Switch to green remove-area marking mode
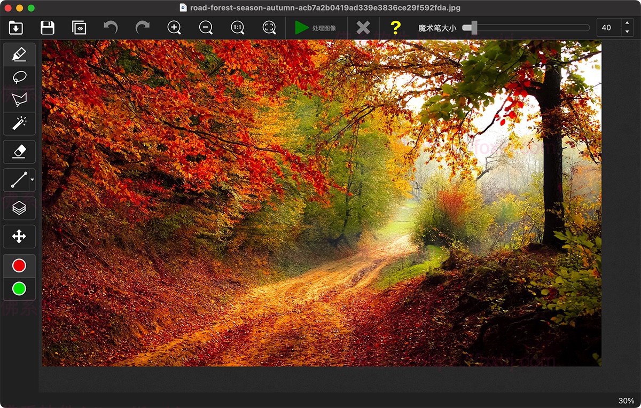This screenshot has height=408, width=641. [x=19, y=289]
